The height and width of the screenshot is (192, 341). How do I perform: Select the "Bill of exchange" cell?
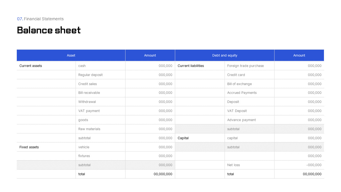pyautogui.click(x=250, y=84)
